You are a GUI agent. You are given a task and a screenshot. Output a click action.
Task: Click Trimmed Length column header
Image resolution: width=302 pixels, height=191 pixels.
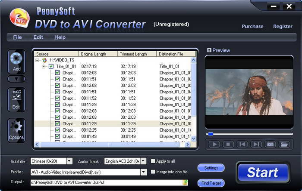click(137, 54)
